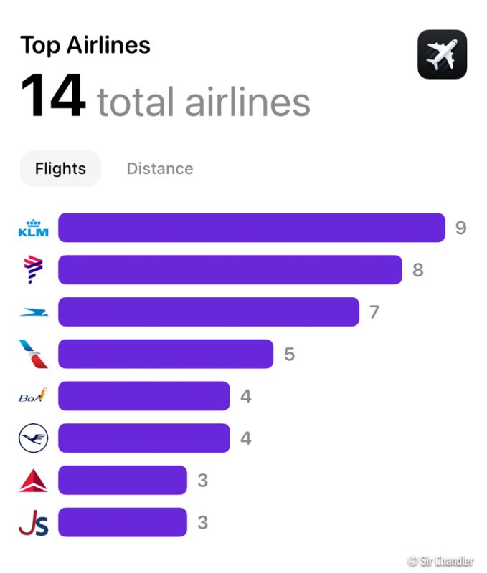Screen dimensions: 487x573
Task: Tap the Aerolineas Argentinas condor logo
Action: click(33, 312)
